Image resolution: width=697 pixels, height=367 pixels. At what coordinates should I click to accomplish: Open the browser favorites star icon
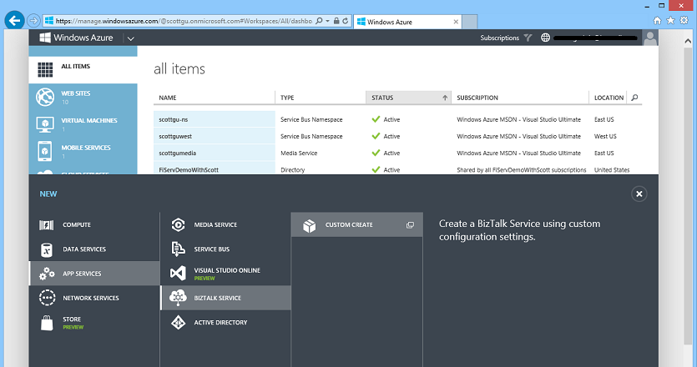(x=670, y=21)
